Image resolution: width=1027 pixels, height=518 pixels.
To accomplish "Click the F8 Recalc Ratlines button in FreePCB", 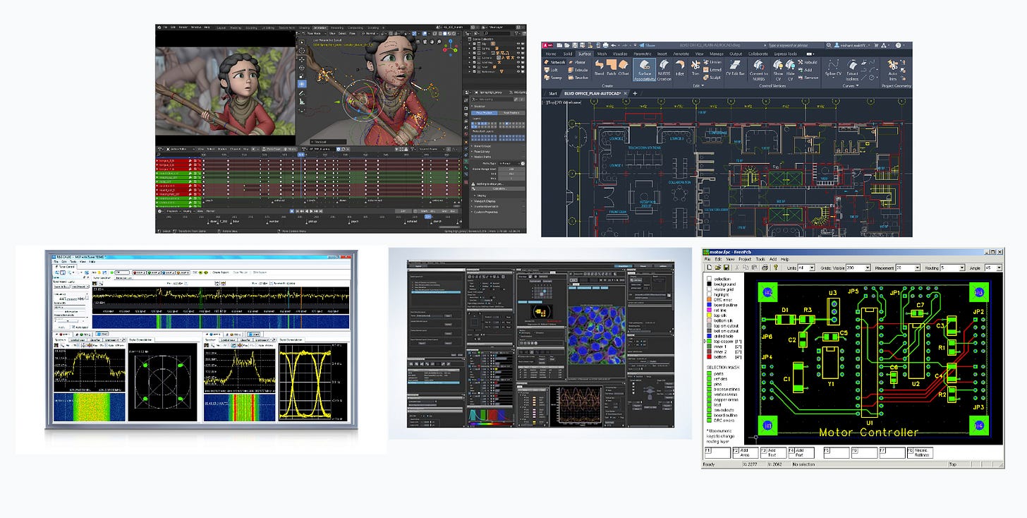I will (919, 452).
